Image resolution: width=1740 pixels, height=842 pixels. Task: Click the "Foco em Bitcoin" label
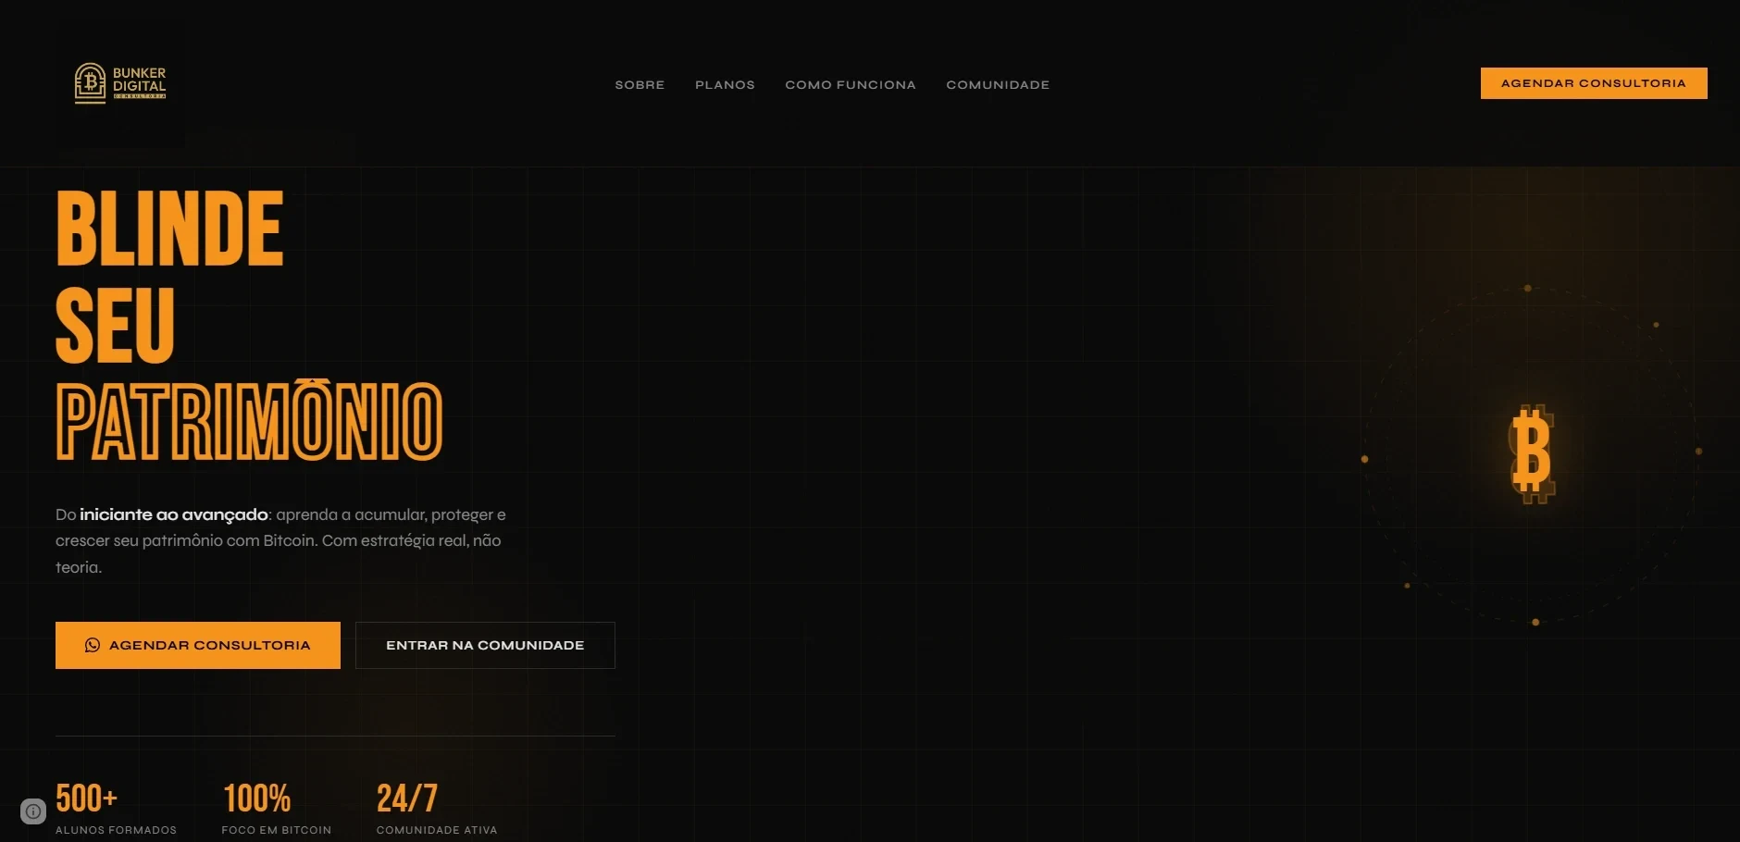277,830
